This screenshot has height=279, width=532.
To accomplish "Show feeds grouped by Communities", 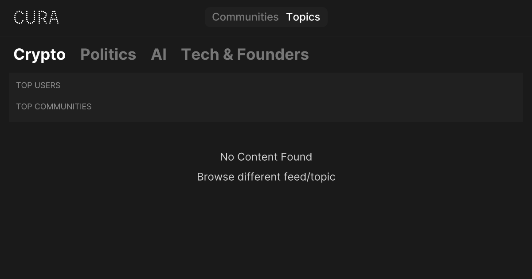I will pyautogui.click(x=245, y=17).
